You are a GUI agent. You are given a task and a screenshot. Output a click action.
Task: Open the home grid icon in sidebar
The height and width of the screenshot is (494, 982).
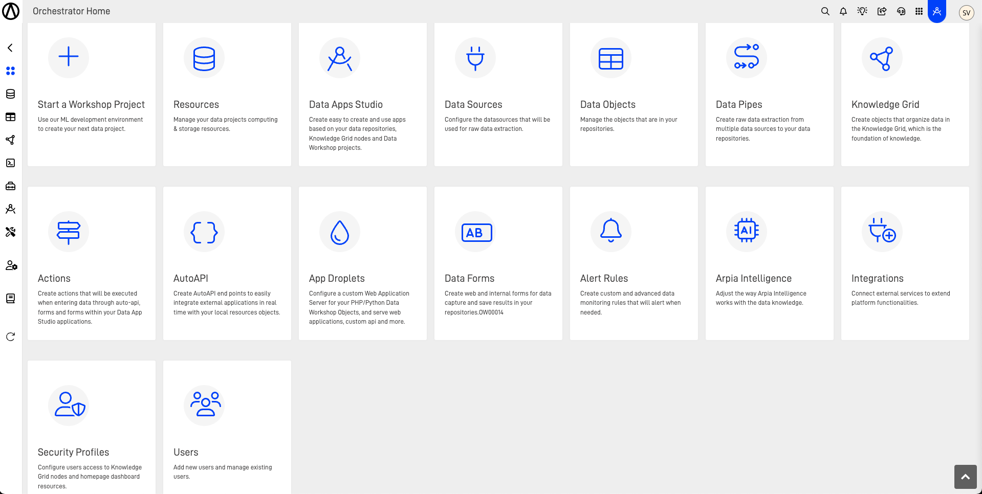click(10, 71)
